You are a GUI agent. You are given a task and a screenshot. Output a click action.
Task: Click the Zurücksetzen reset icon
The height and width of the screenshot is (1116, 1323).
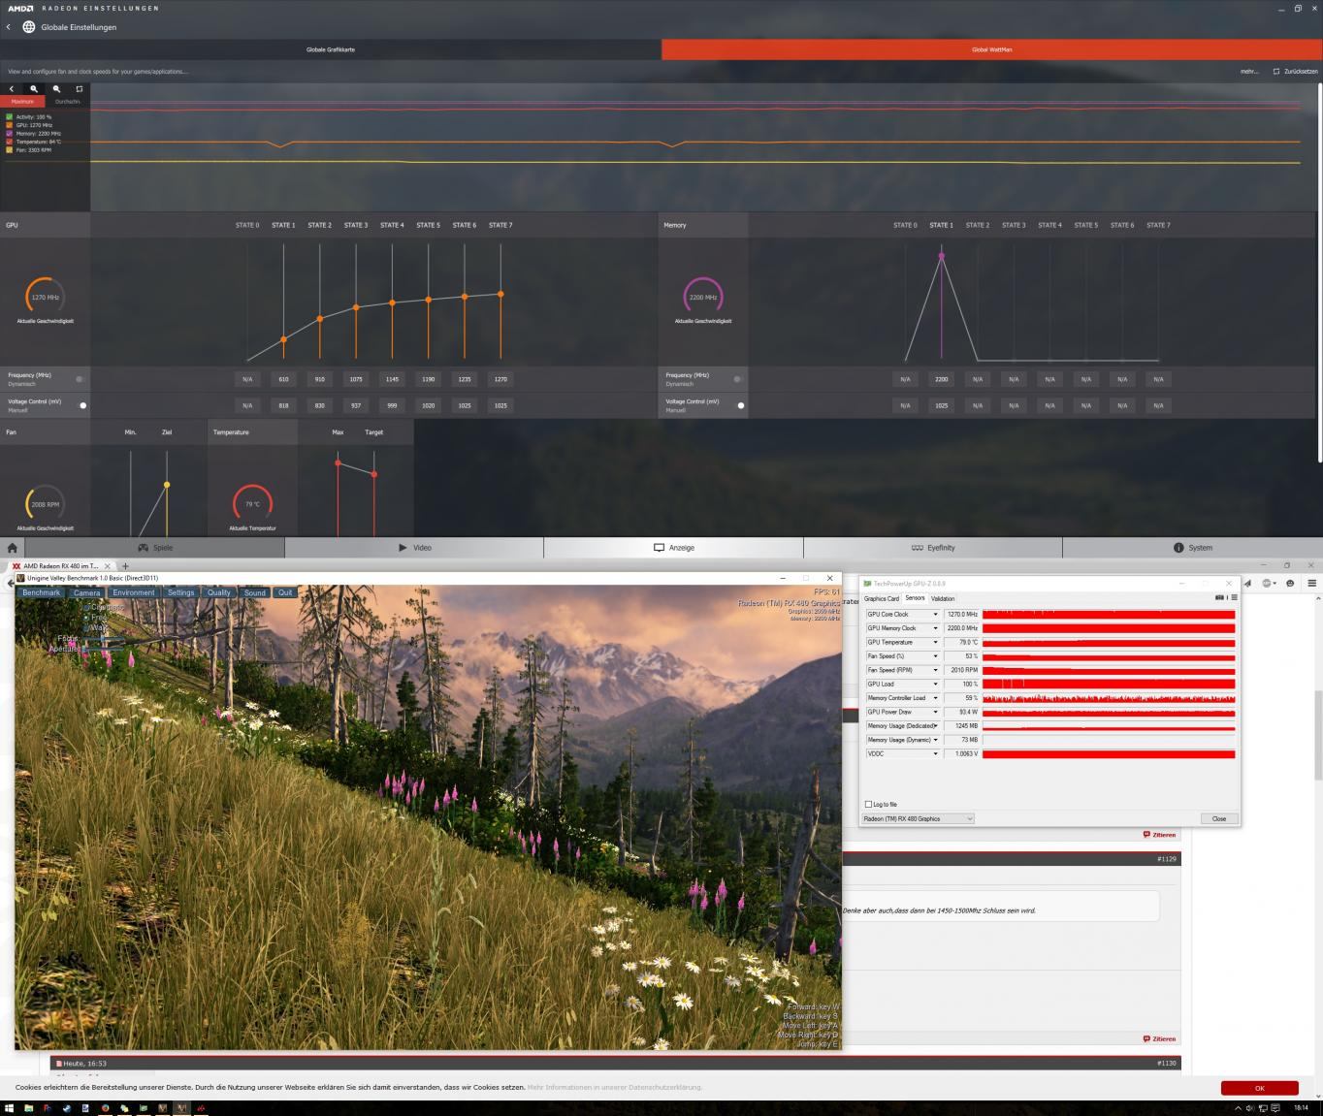click(1277, 71)
